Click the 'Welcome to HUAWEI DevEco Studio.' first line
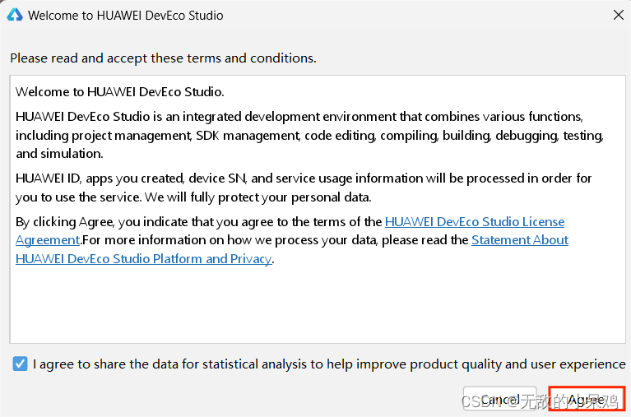 click(119, 92)
